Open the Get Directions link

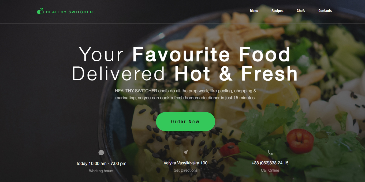pos(185,170)
